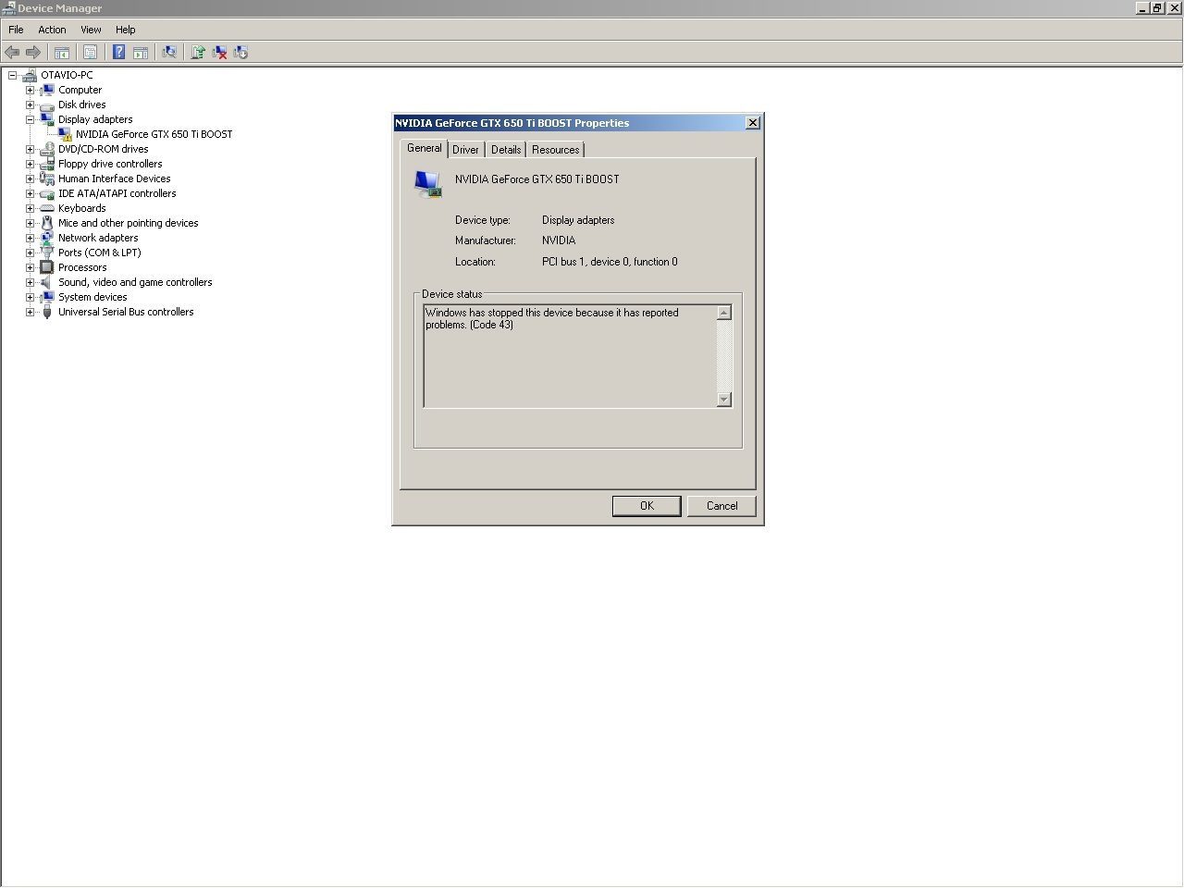Click Cancel in the Properties dialog
1184x888 pixels.
pyautogui.click(x=721, y=506)
